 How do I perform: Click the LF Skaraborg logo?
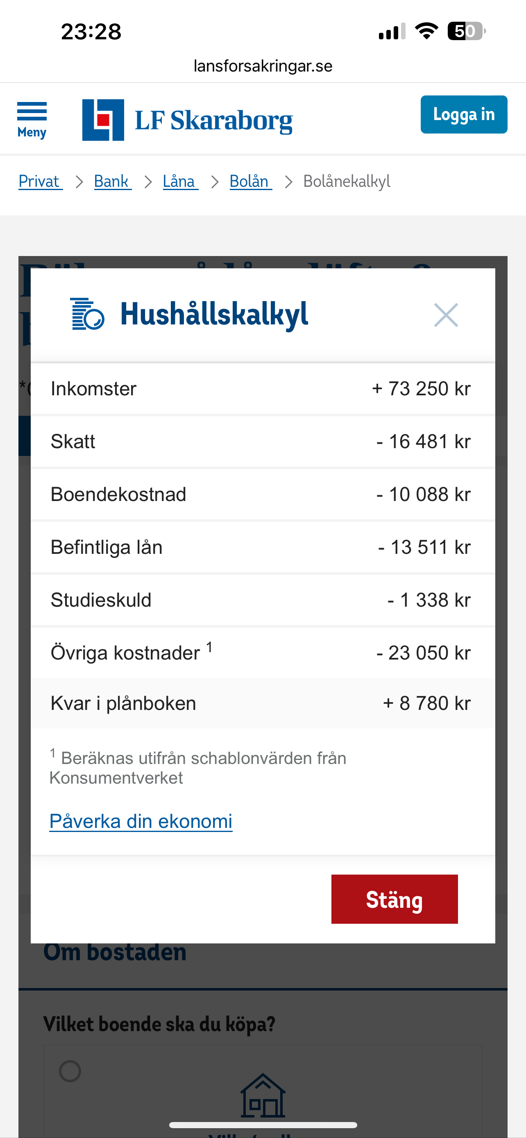pos(187,120)
